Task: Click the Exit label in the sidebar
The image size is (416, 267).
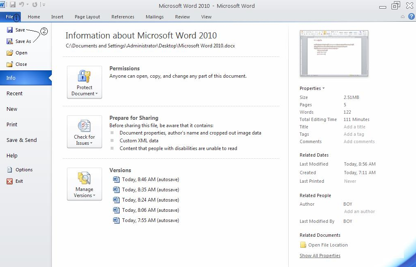Action: click(x=19, y=181)
